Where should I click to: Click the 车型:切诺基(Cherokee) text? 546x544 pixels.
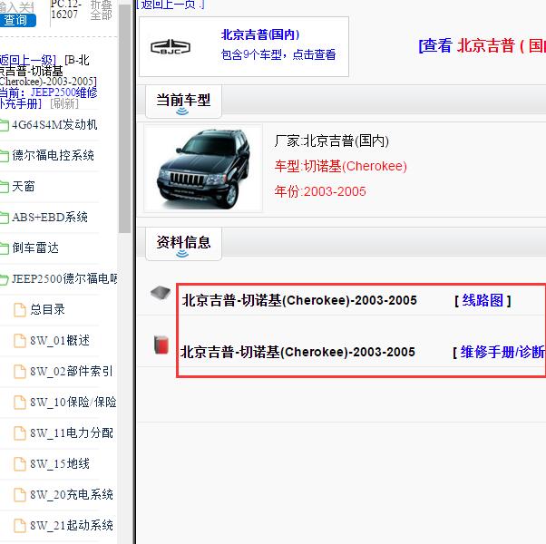(340, 166)
